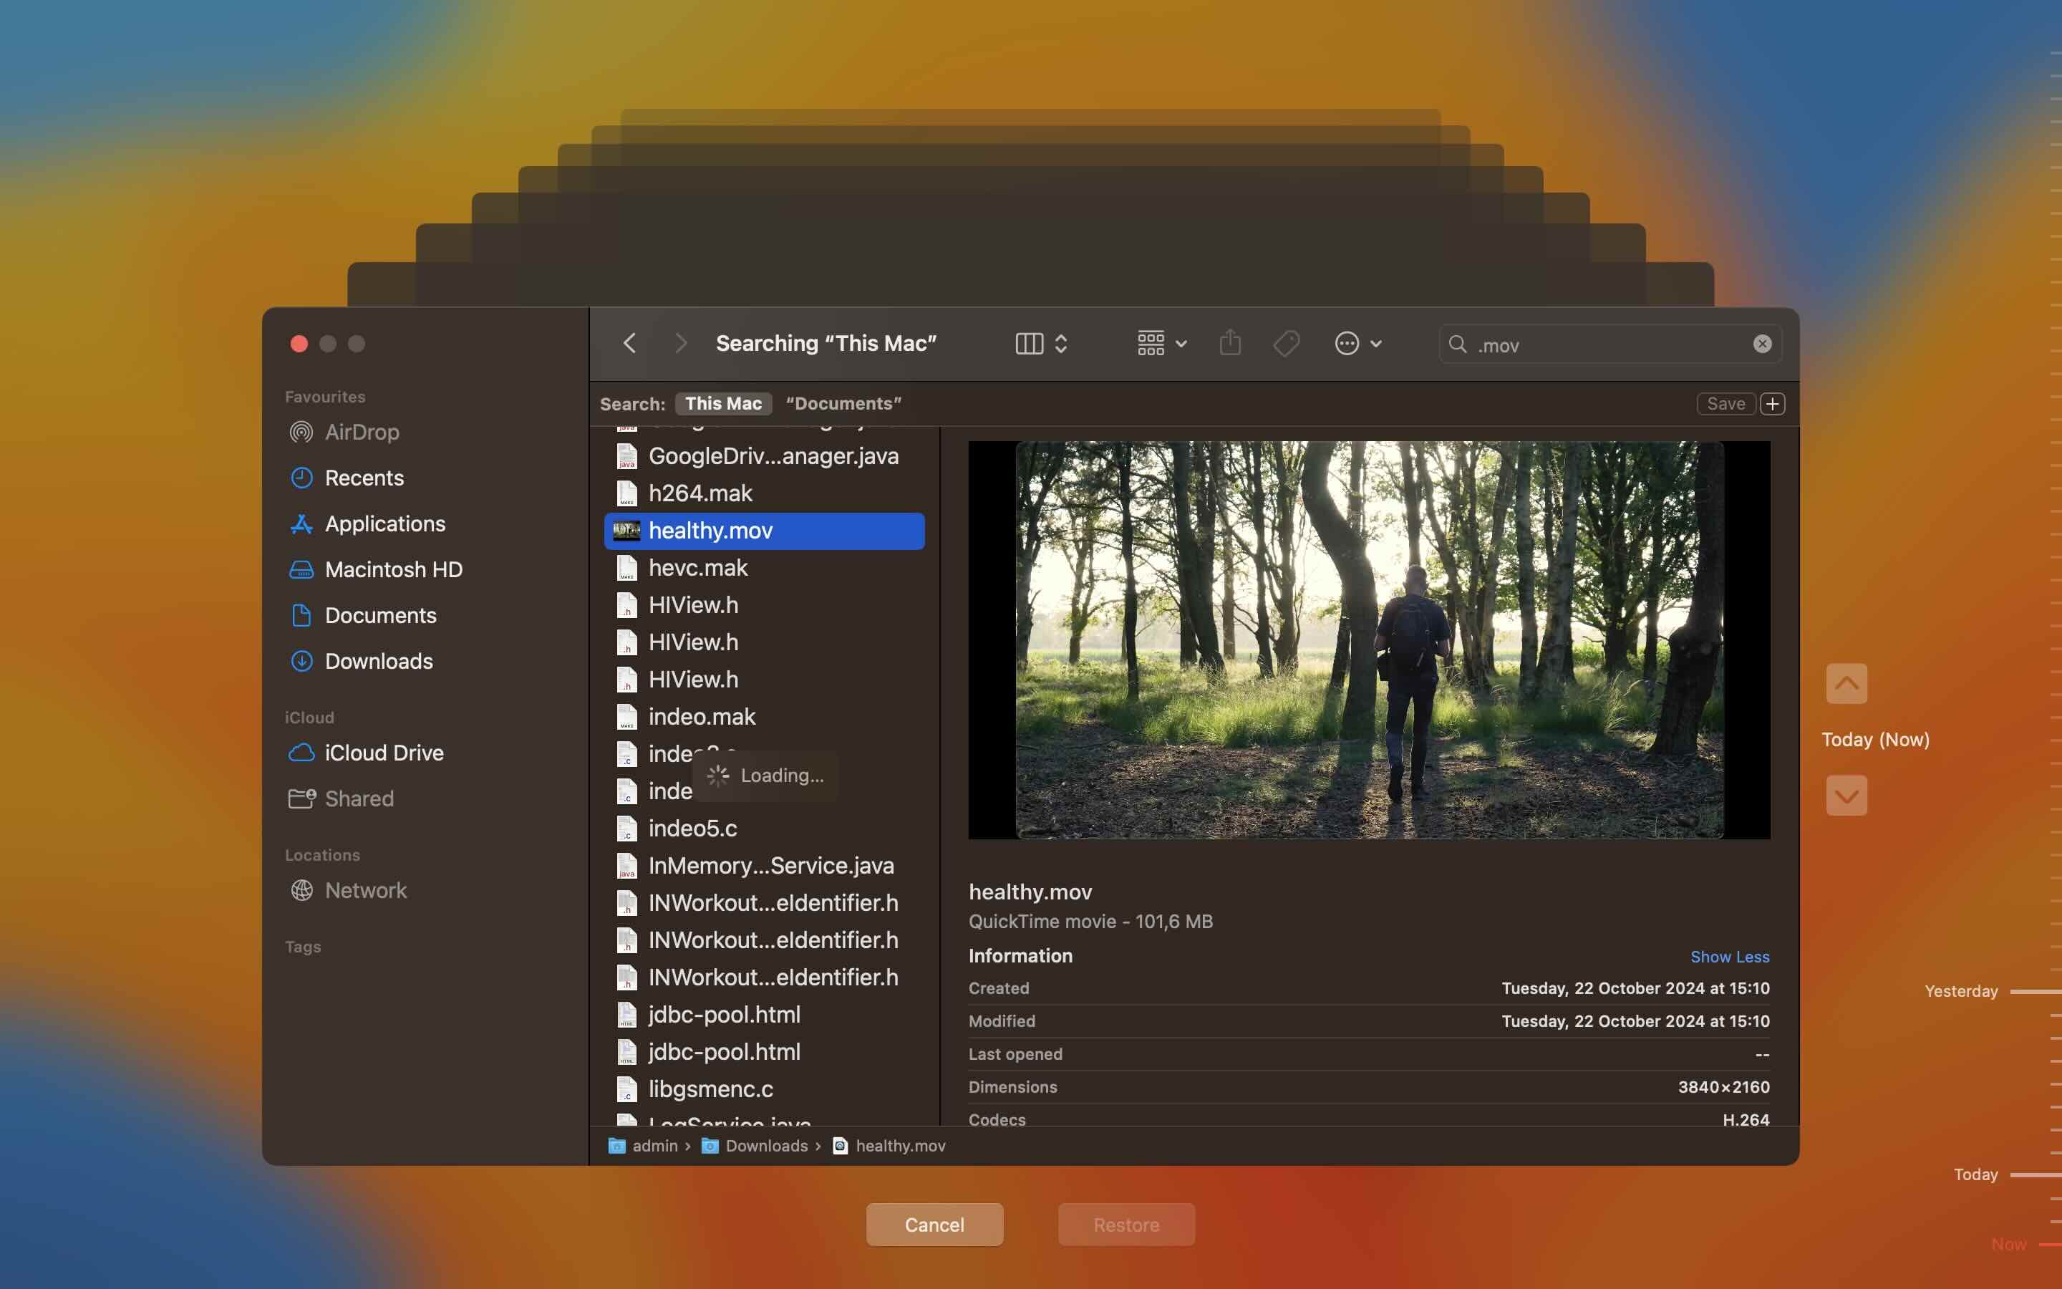
Task: Click the Network globe icon
Action: click(x=301, y=890)
